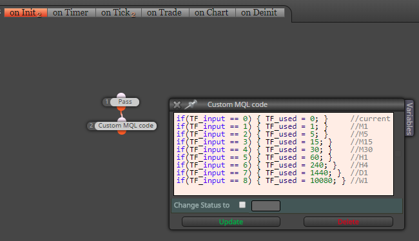The image size is (419, 241).
Task: Click the code line with //M30 comment
Action: click(x=275, y=149)
